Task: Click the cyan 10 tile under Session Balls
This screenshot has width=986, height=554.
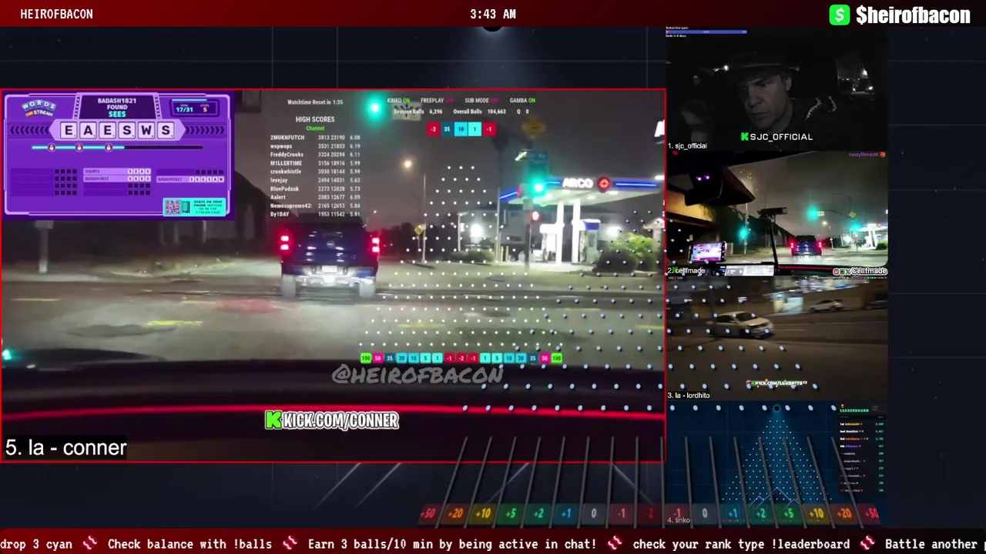Action: pyautogui.click(x=461, y=129)
